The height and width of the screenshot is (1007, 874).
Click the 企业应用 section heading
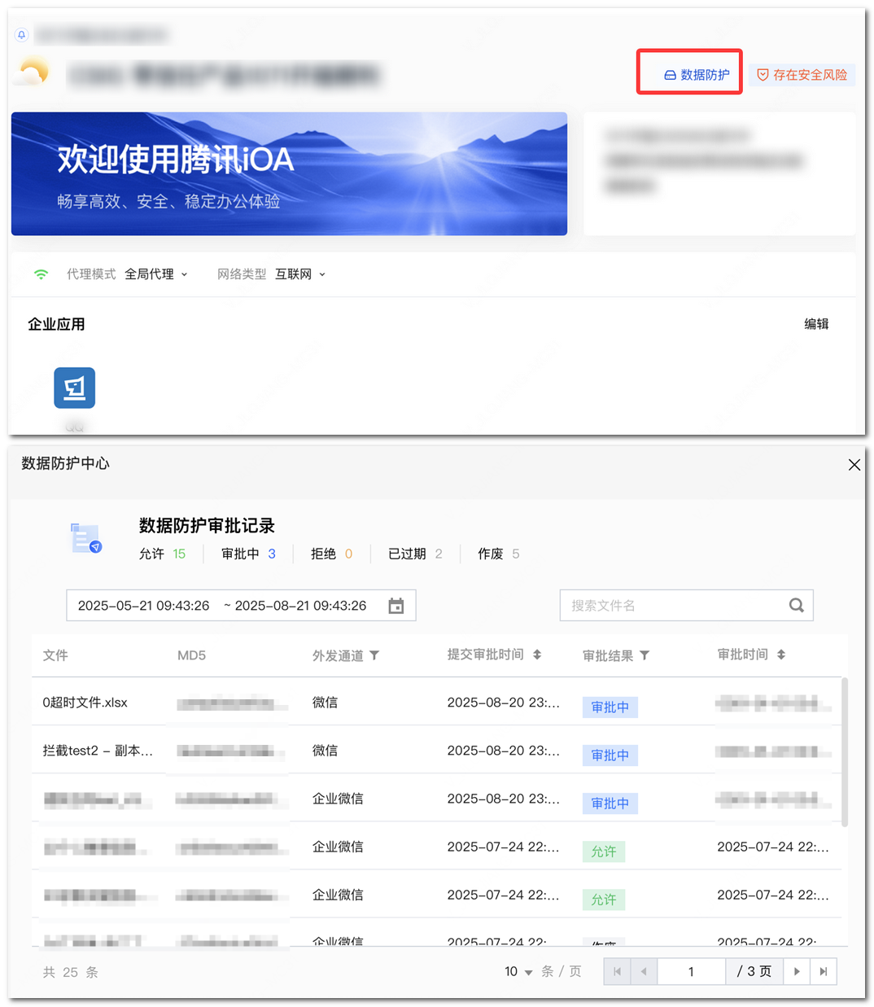pos(56,324)
